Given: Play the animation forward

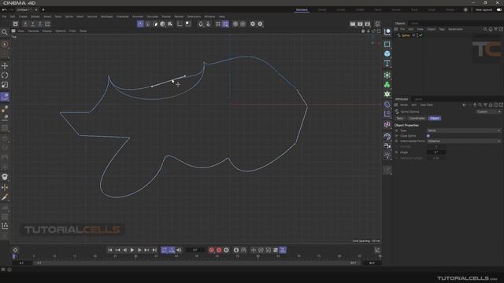Looking at the screenshot, I should click(x=132, y=250).
